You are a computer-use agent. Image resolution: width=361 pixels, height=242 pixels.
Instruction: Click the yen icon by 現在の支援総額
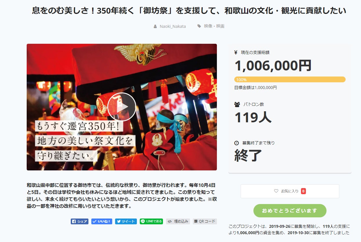(x=236, y=52)
